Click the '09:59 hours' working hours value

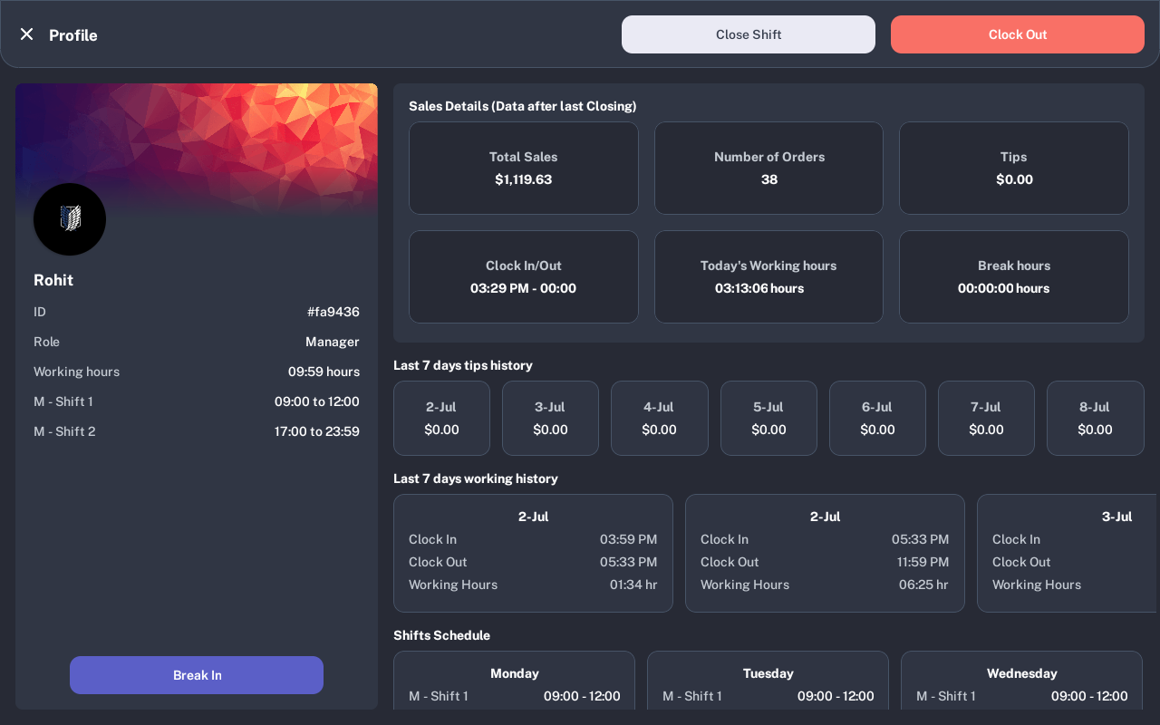coord(324,372)
